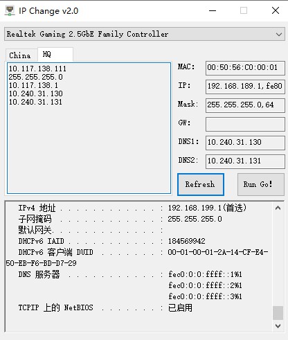Click the Mask input field
288x340 pixels.
(x=245, y=105)
